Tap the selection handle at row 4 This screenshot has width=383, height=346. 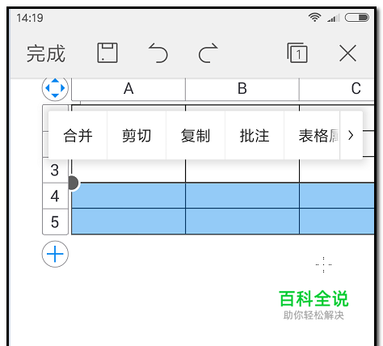click(73, 183)
